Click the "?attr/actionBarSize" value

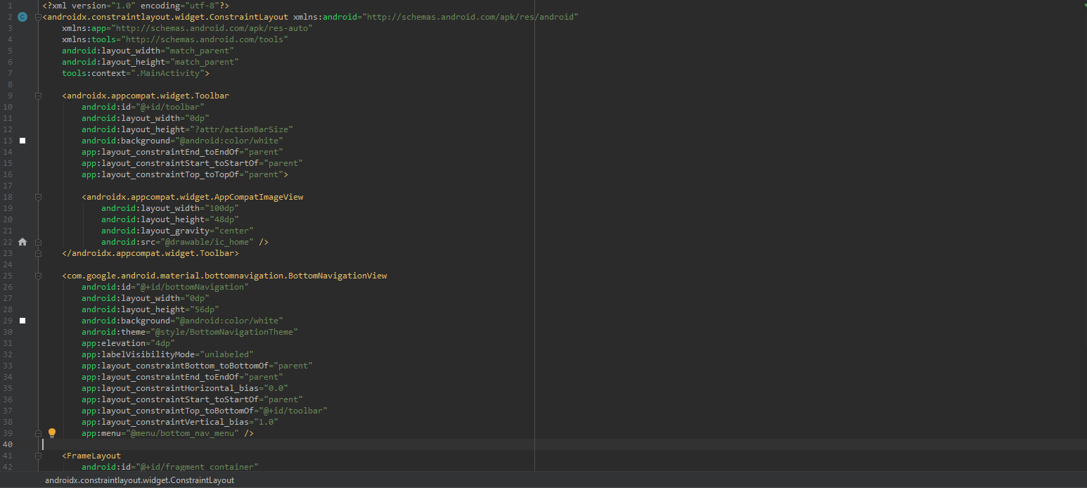240,129
